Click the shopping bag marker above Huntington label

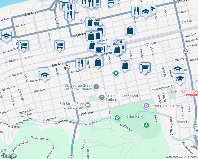[x=90, y=23]
